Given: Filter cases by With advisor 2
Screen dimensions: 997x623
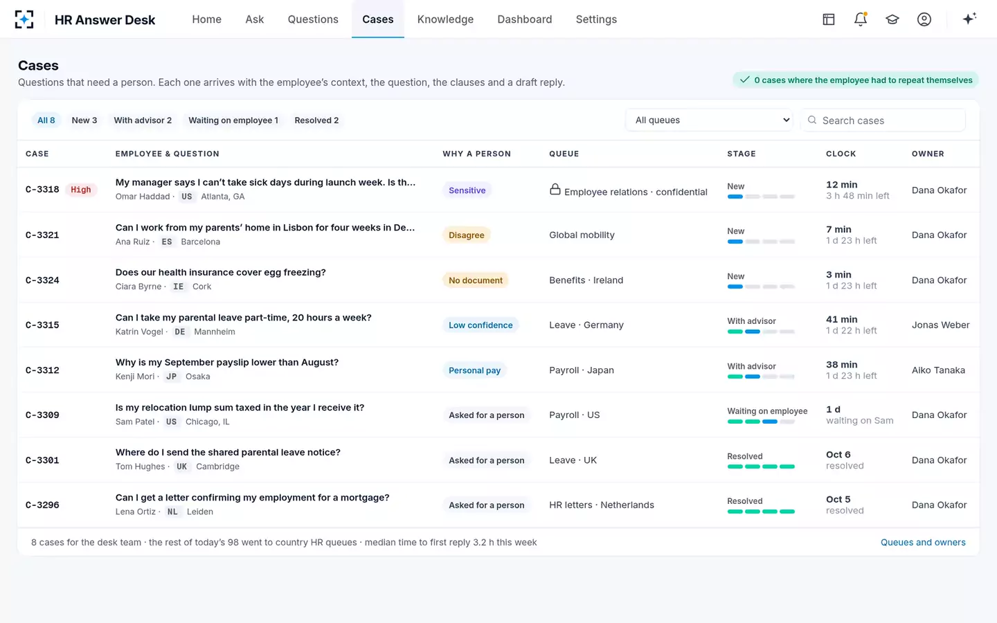Looking at the screenshot, I should 143,120.
